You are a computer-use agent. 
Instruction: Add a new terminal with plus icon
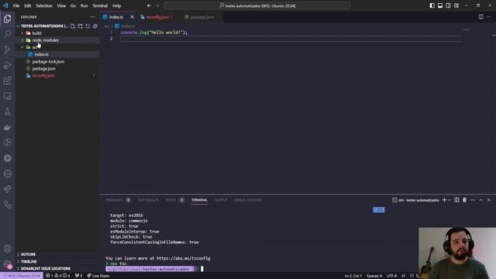(x=444, y=200)
